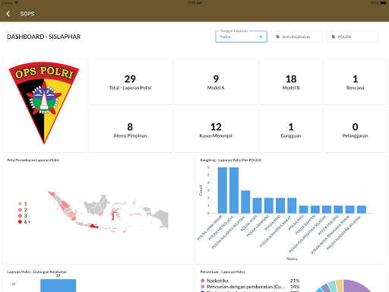Open the Model A count card

pyautogui.click(x=216, y=81)
